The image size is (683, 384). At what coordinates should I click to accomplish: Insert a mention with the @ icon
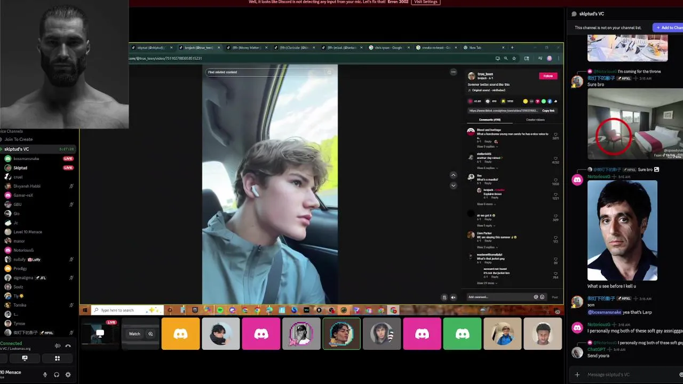tap(536, 297)
